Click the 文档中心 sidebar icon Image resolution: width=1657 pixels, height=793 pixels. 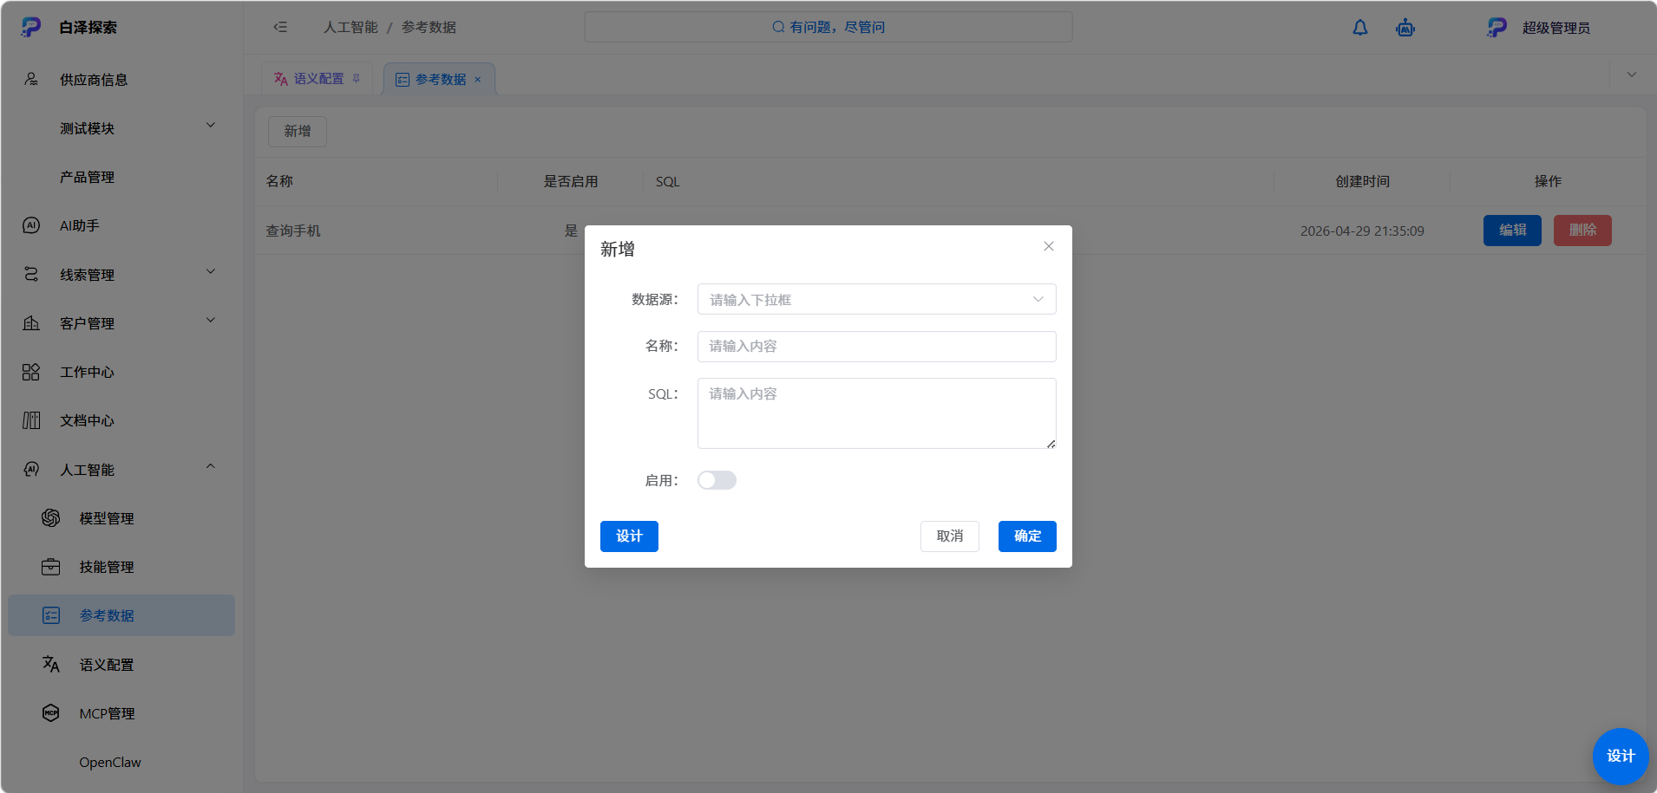tap(31, 420)
